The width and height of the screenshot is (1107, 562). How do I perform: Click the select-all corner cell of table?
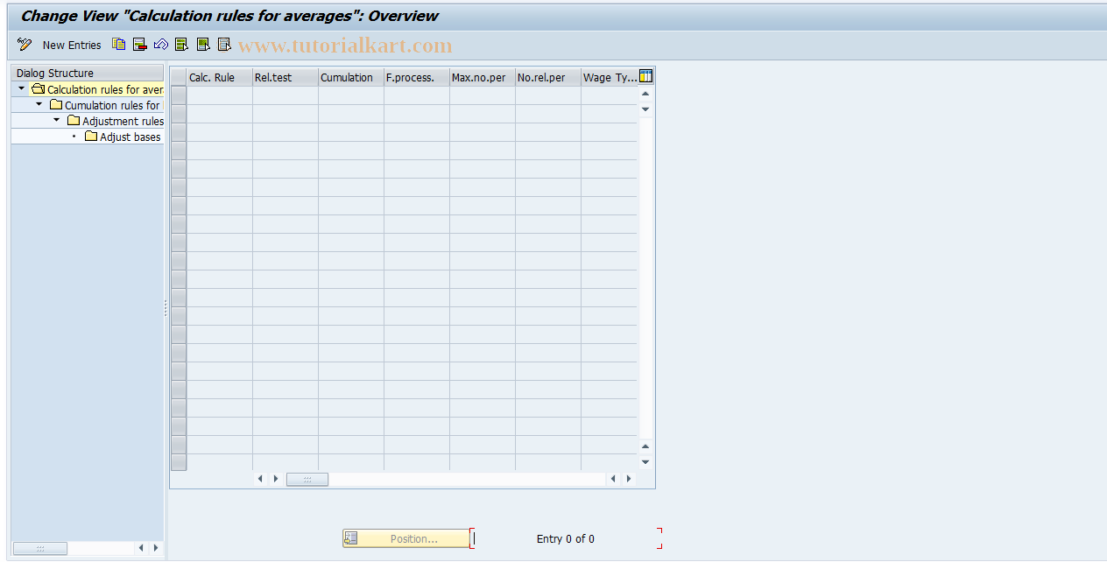point(179,77)
